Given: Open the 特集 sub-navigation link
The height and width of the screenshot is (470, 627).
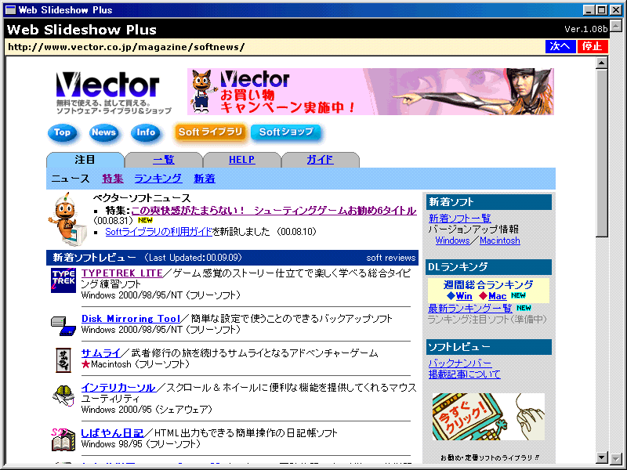Looking at the screenshot, I should (x=113, y=179).
